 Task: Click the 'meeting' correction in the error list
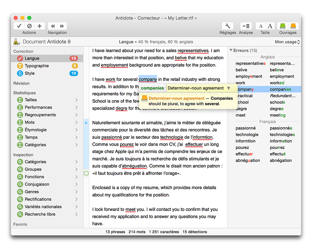278,115
